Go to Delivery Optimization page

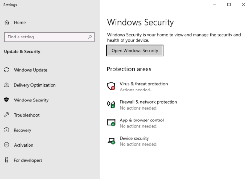coord(34,85)
